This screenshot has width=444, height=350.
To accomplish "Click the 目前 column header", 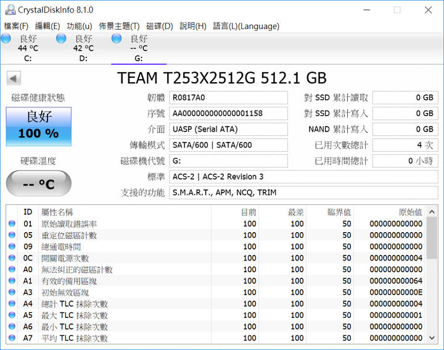I will click(x=235, y=212).
